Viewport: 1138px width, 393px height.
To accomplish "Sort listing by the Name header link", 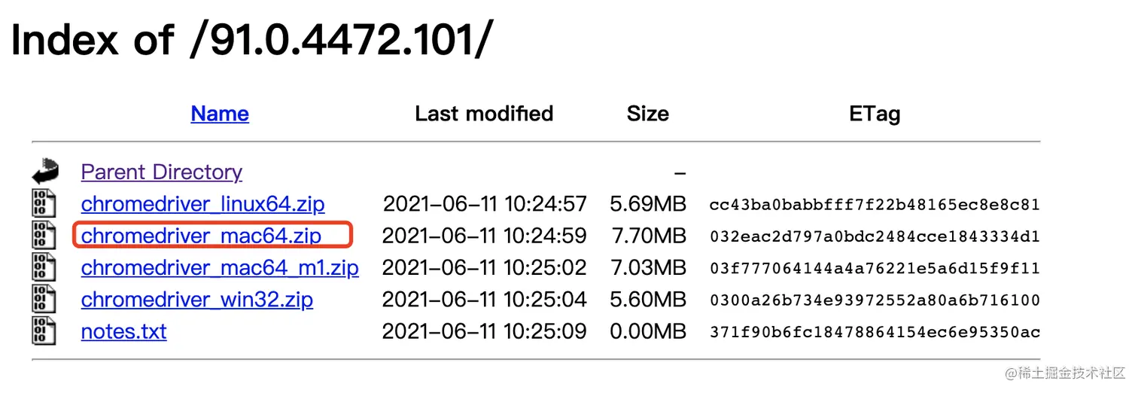I will point(220,114).
